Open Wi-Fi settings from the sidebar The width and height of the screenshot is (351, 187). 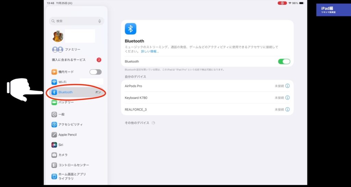[x=62, y=82]
